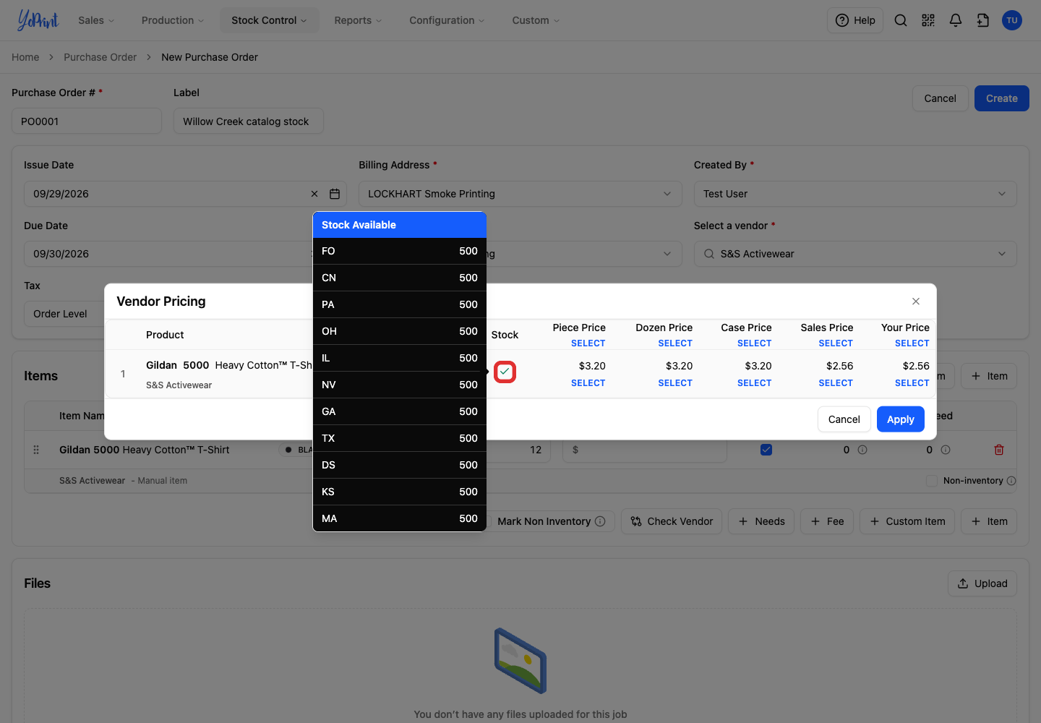1041x723 pixels.
Task: Click the new document icon beside the bell
Action: 983,20
